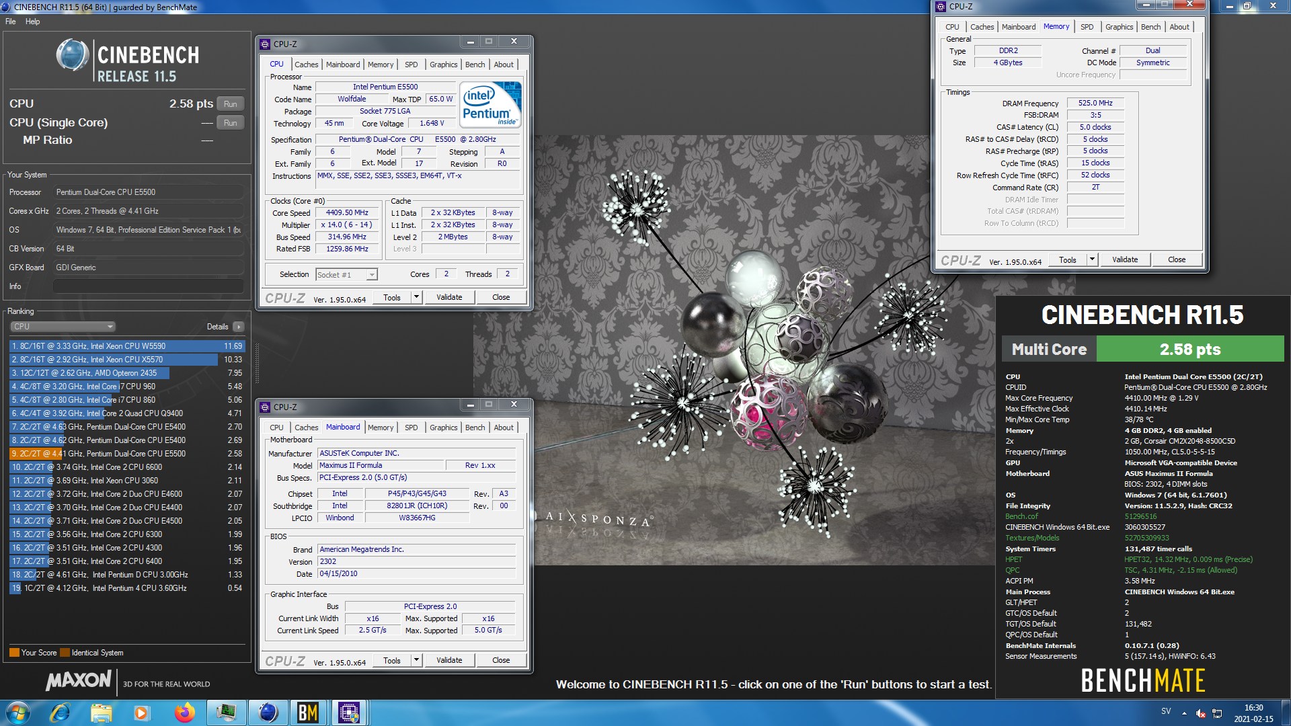Switch to Caches tab in top CPU-Z window
This screenshot has width=1291, height=726.
[x=306, y=65]
